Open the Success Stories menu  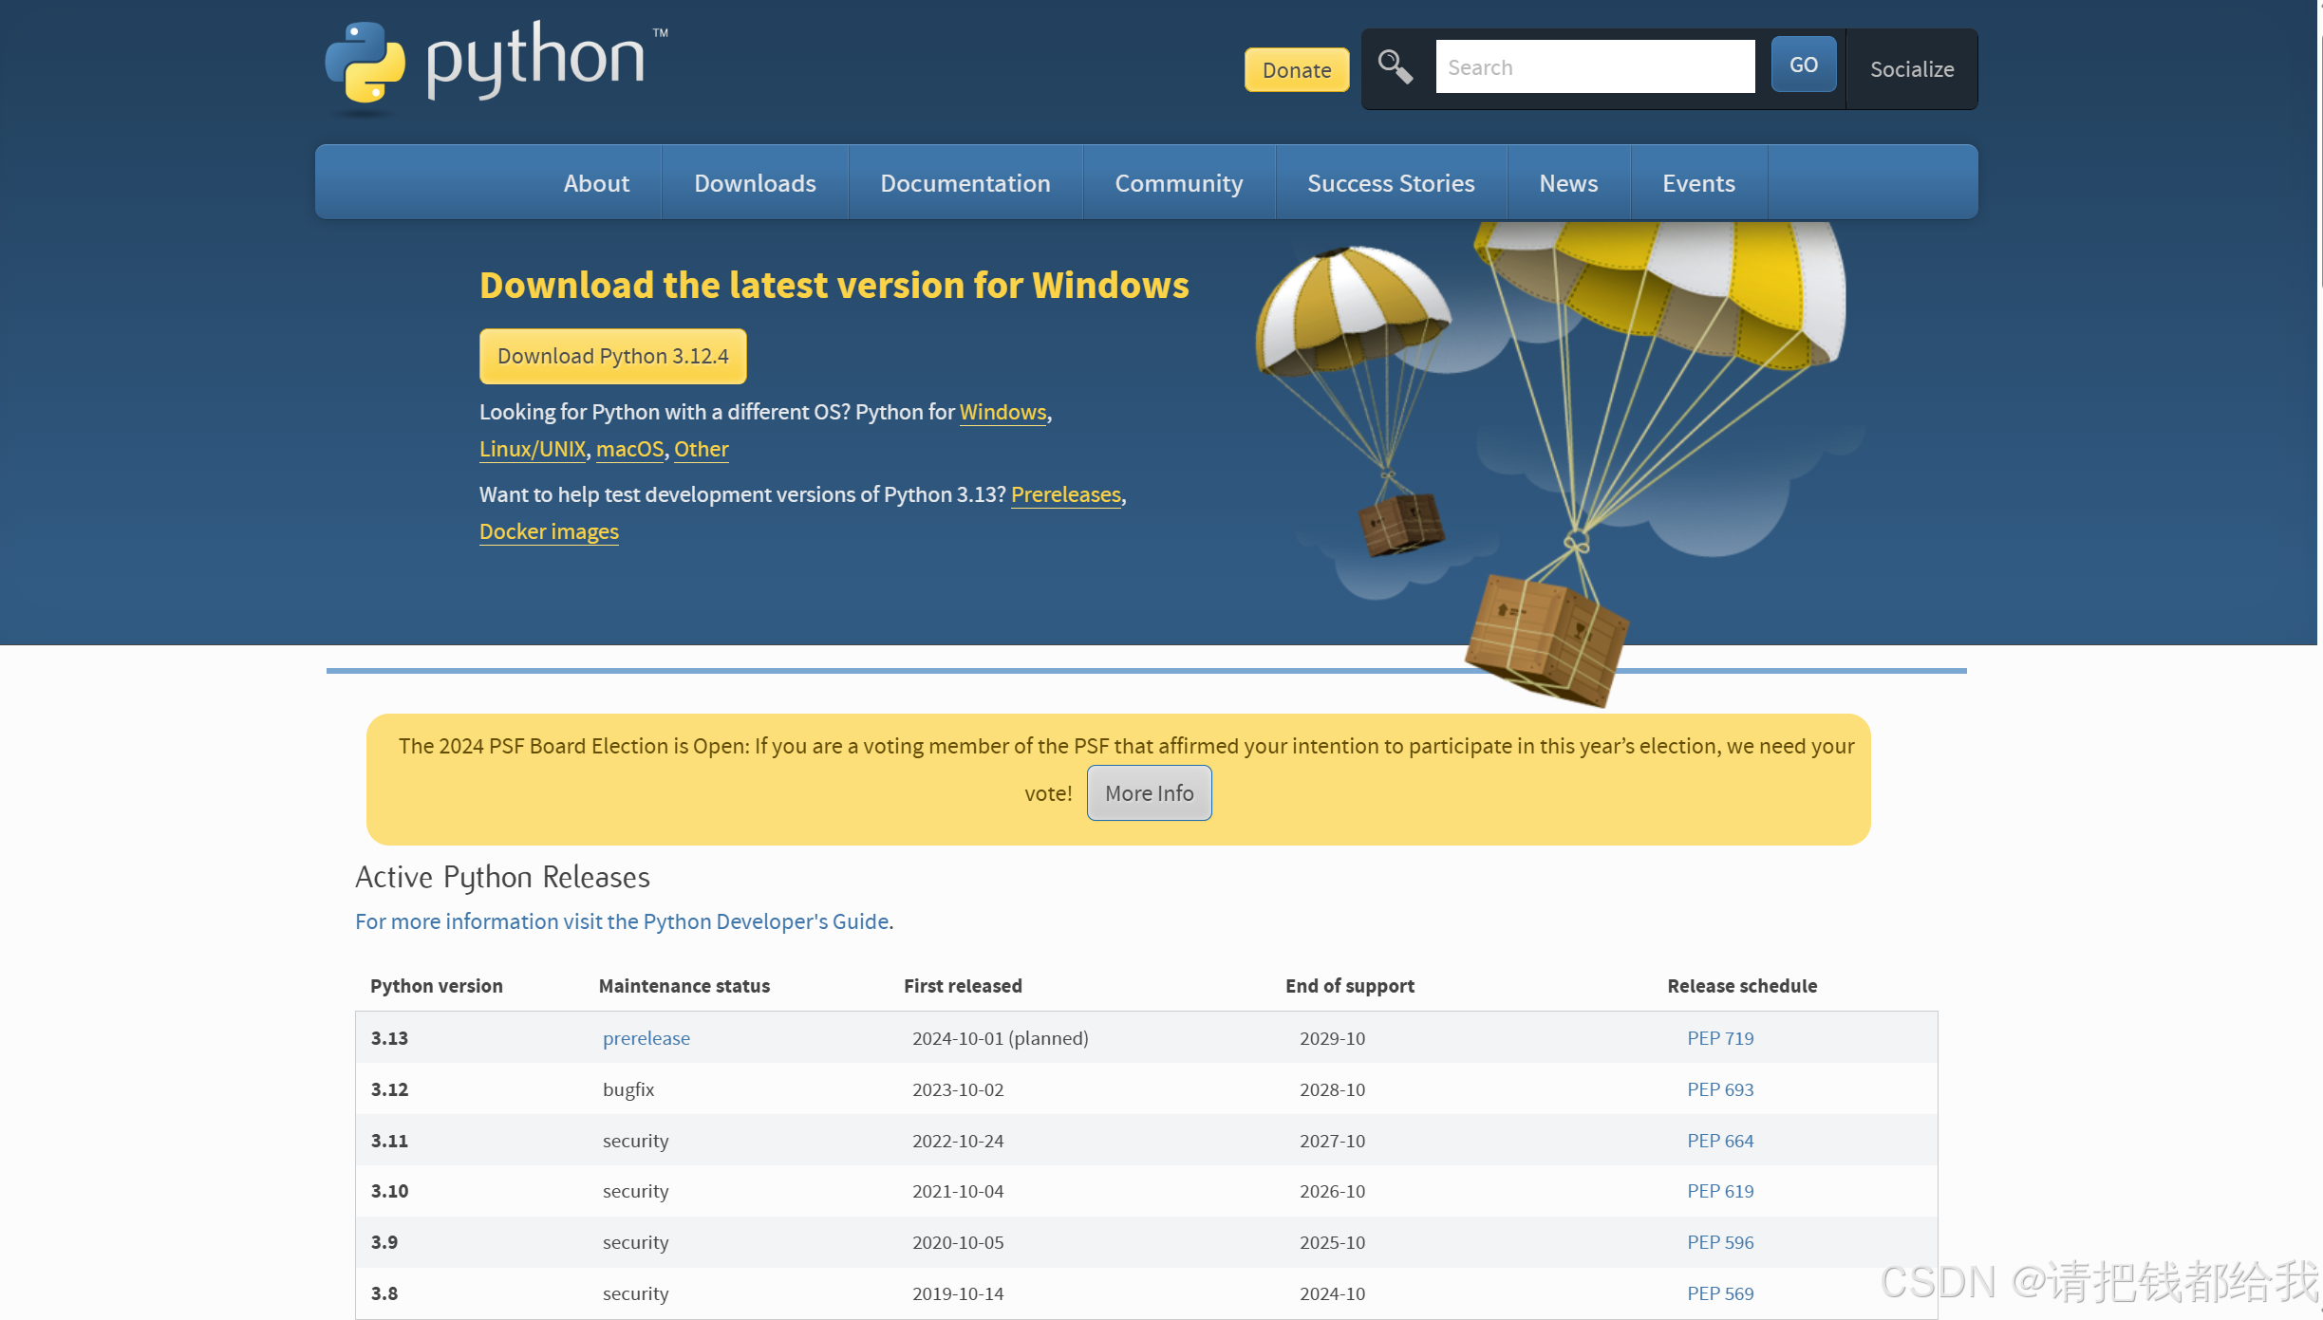(1391, 183)
